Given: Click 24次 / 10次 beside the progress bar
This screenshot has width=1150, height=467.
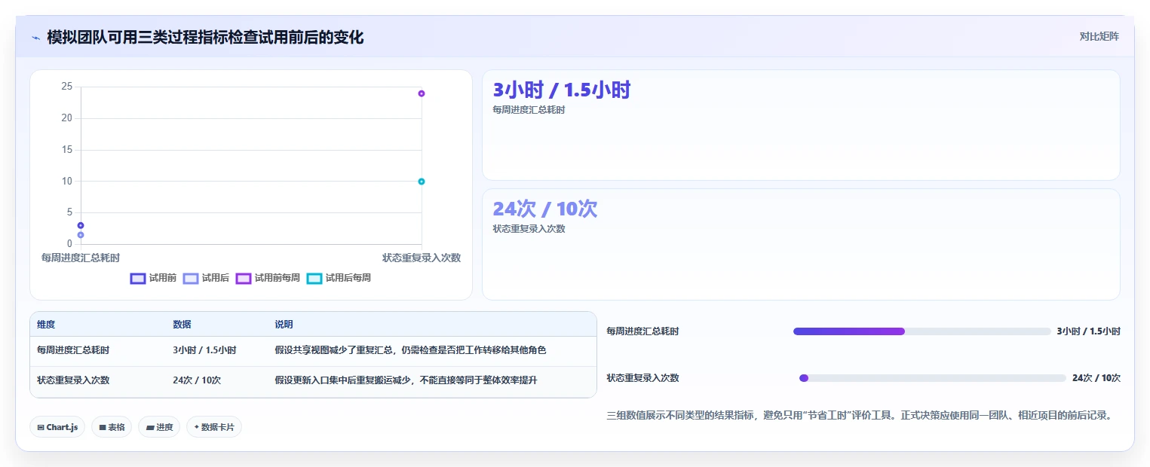Looking at the screenshot, I should pos(1096,378).
